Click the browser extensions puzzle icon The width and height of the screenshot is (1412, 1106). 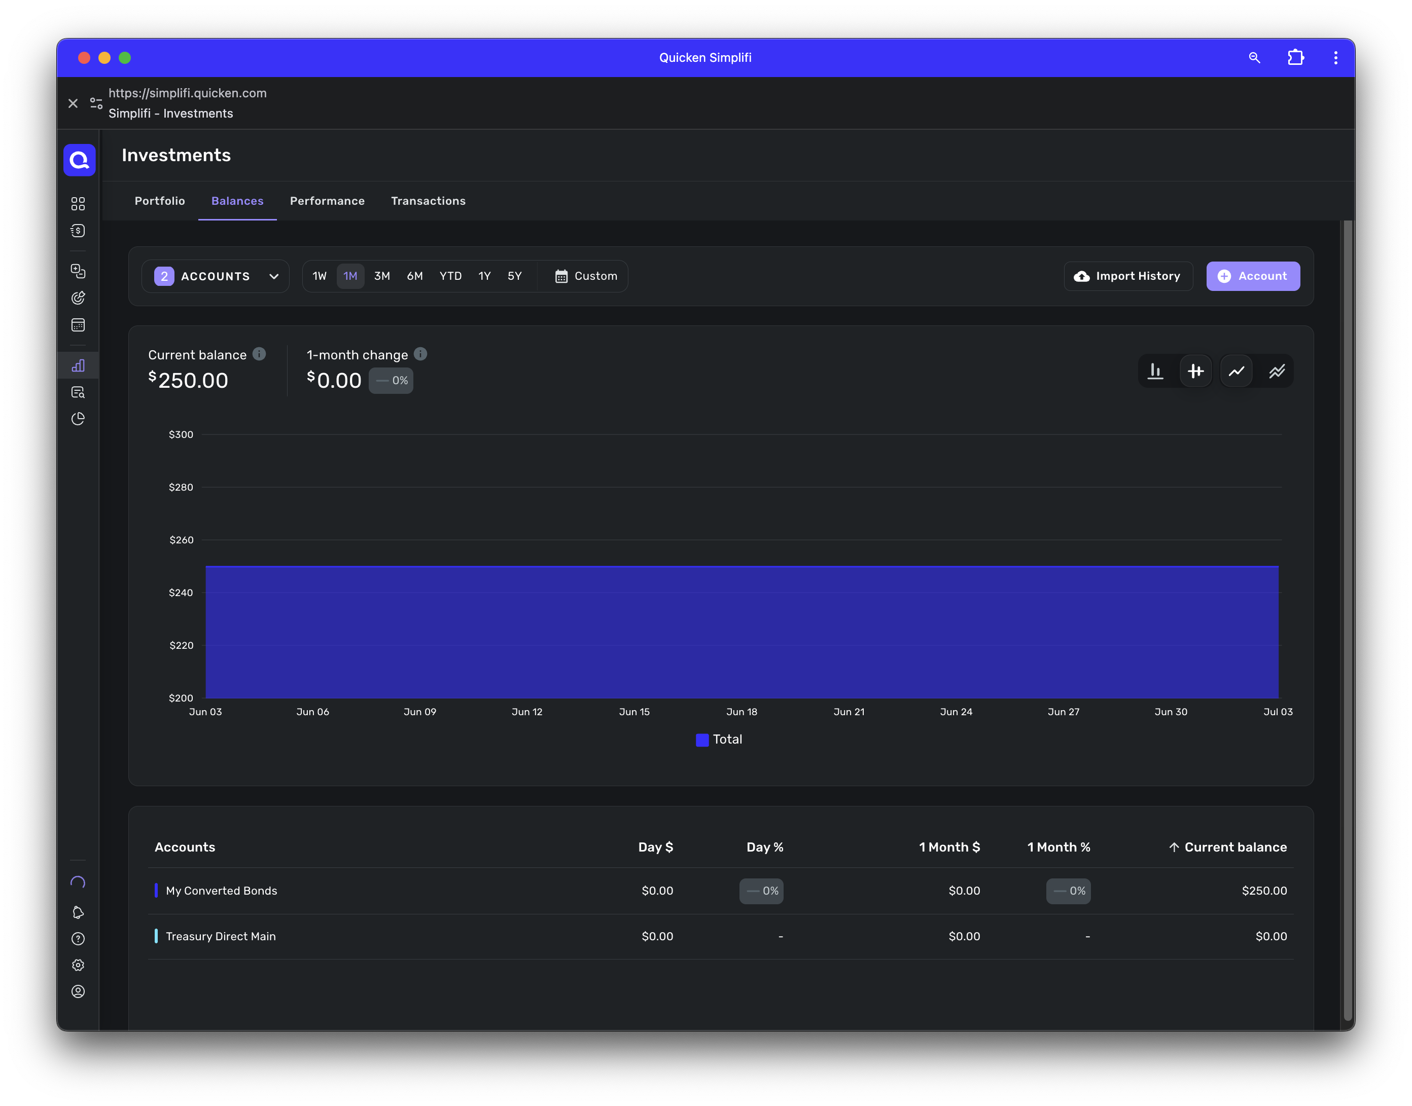click(1295, 58)
